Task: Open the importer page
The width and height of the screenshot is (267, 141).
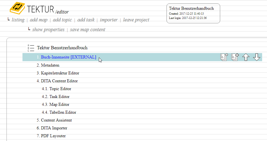Action: coord(109,20)
